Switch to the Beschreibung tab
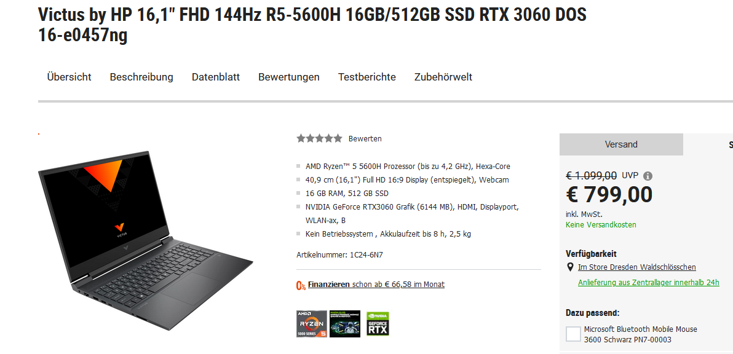 (x=141, y=77)
